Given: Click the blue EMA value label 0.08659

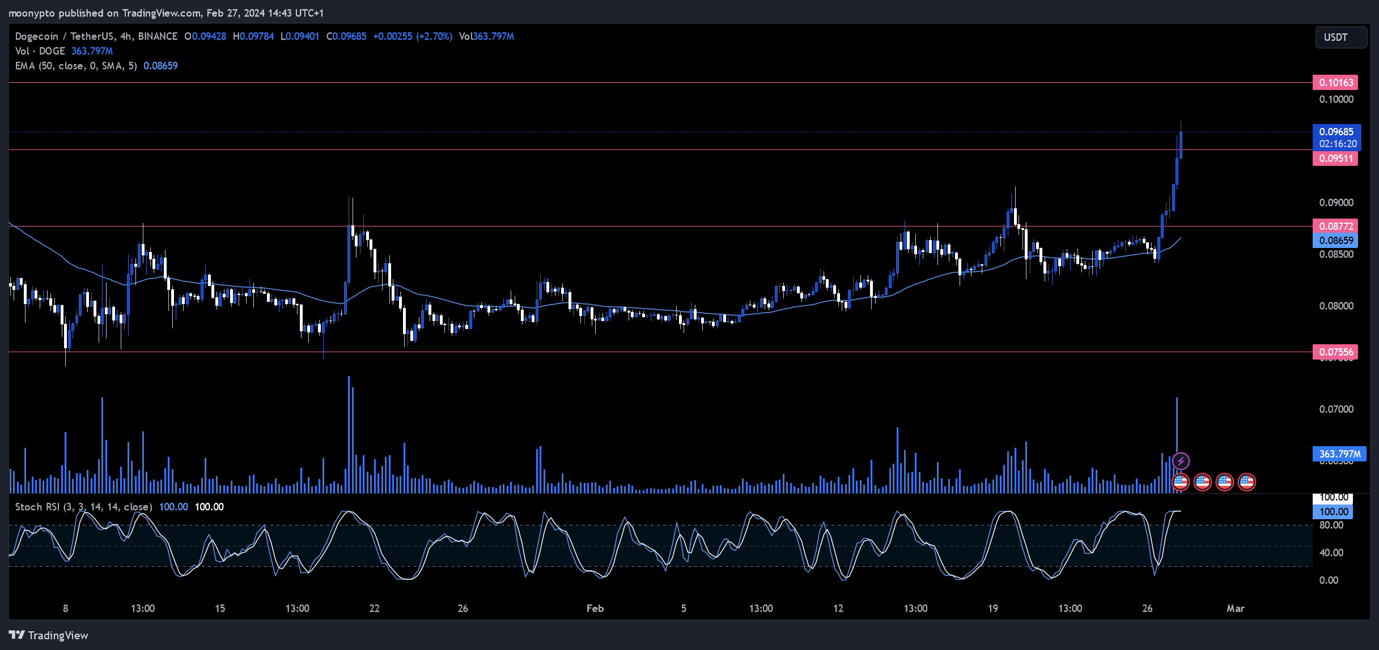Looking at the screenshot, I should point(1335,241).
